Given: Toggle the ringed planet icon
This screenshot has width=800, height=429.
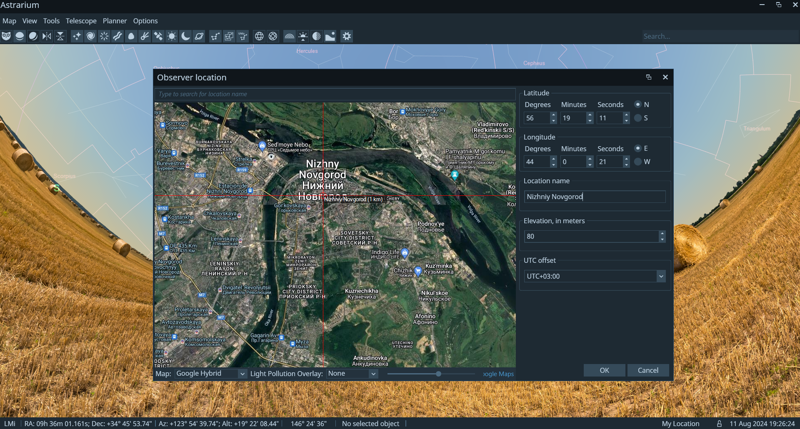Looking at the screenshot, I should pyautogui.click(x=199, y=36).
